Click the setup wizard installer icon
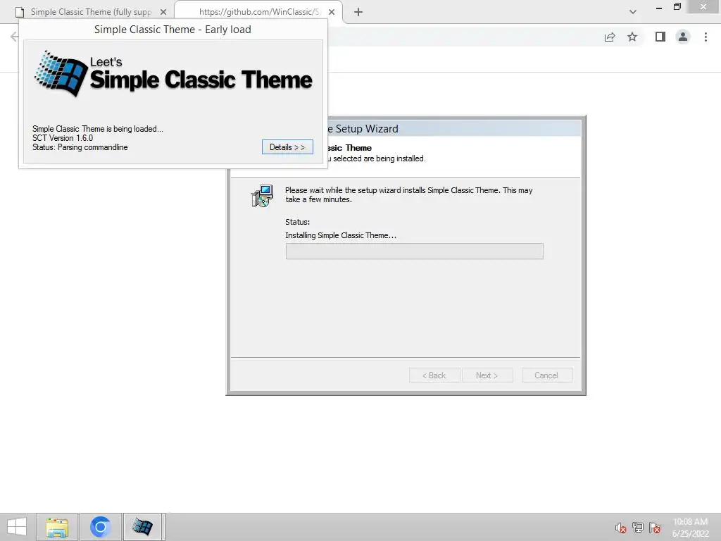This screenshot has width=721, height=541. tap(262, 196)
